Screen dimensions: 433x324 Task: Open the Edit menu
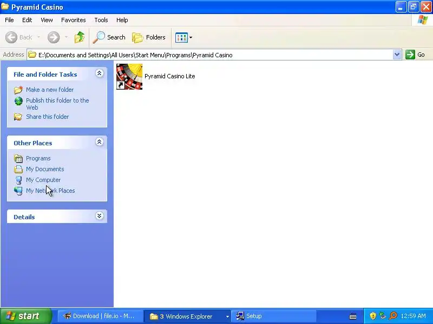click(x=27, y=20)
